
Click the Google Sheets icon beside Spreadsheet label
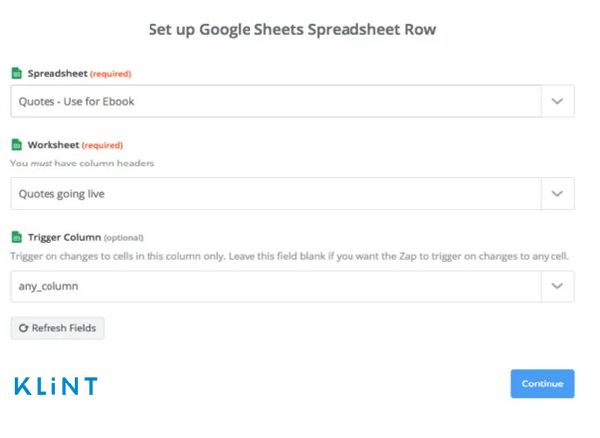coord(17,73)
